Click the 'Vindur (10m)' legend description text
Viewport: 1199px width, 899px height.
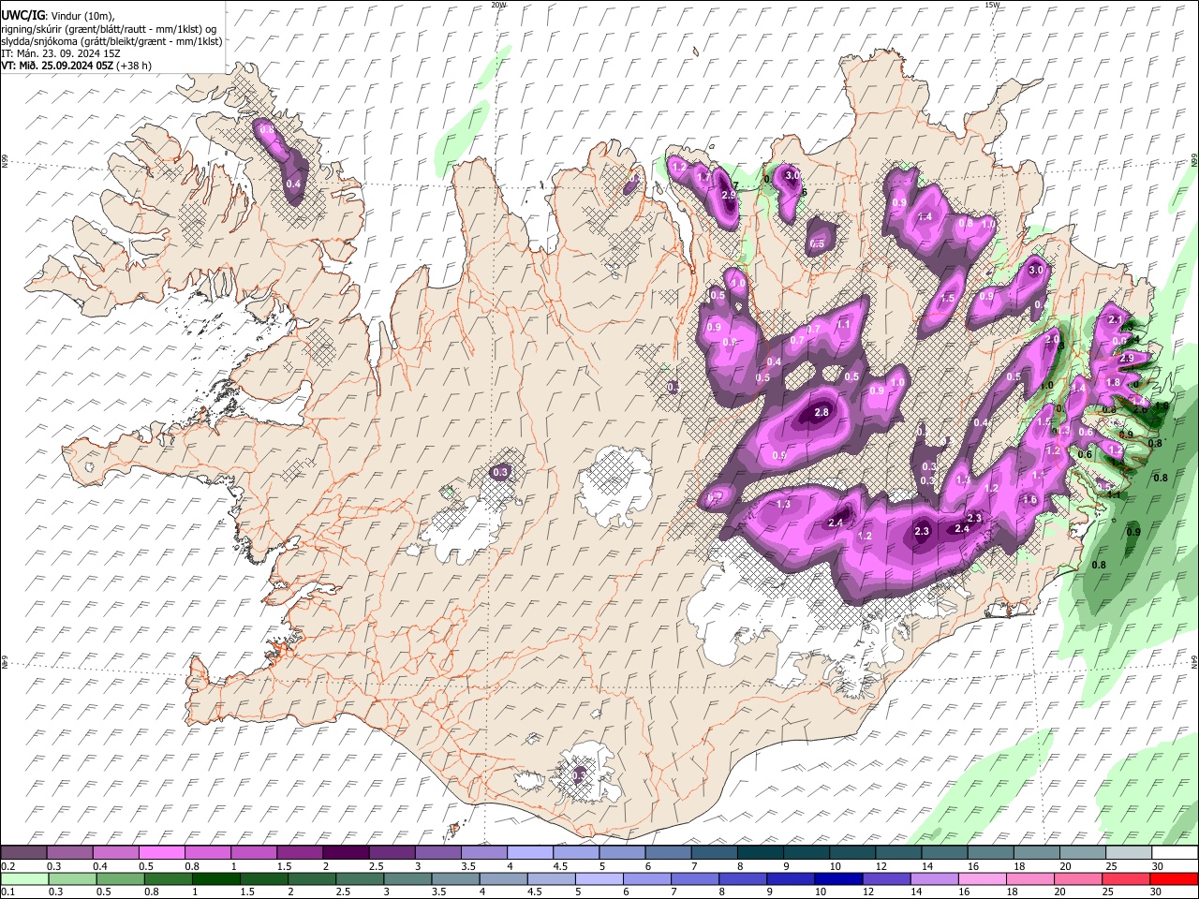(82, 16)
